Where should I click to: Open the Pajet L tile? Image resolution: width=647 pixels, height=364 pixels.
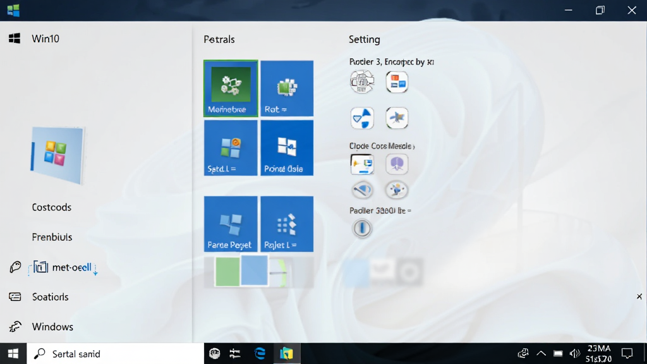click(287, 224)
